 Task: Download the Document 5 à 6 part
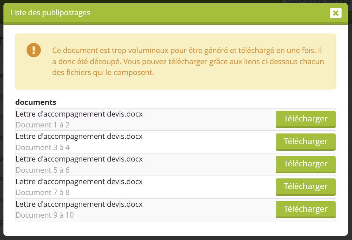pyautogui.click(x=306, y=164)
